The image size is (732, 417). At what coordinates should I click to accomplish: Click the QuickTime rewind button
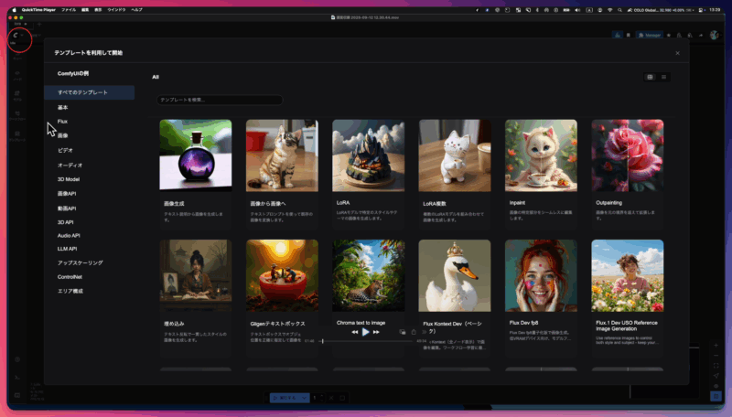tap(355, 332)
